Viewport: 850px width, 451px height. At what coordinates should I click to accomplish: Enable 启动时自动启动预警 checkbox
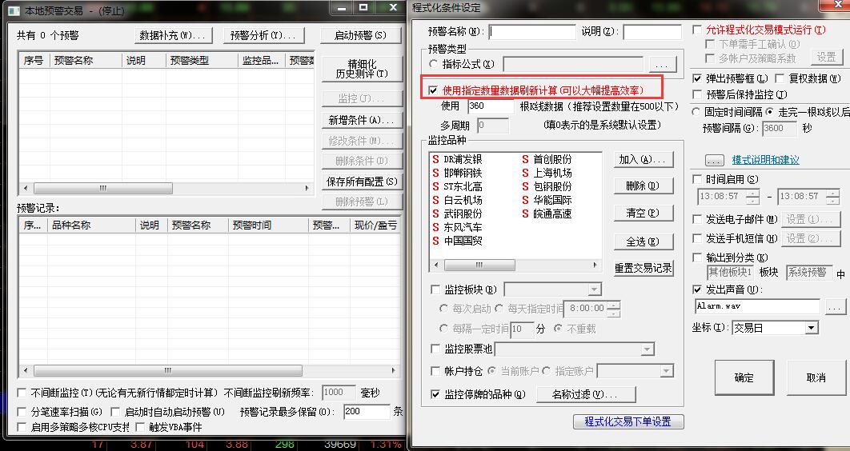(x=115, y=412)
